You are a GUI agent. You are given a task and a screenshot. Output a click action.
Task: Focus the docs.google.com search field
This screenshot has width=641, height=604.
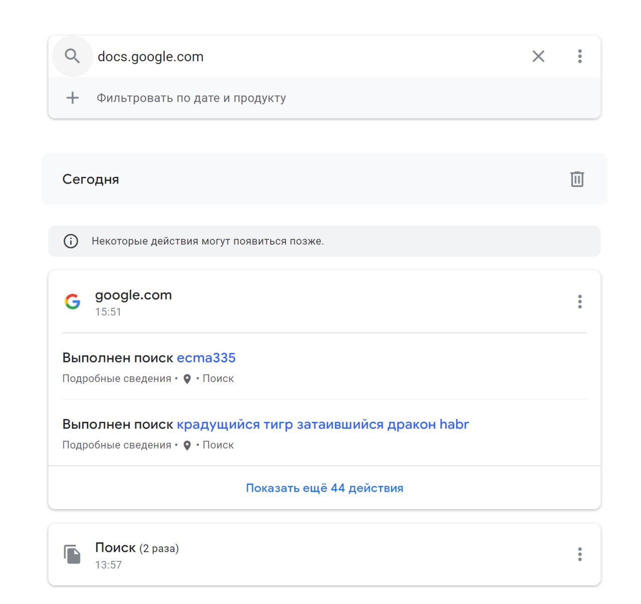[x=310, y=57]
